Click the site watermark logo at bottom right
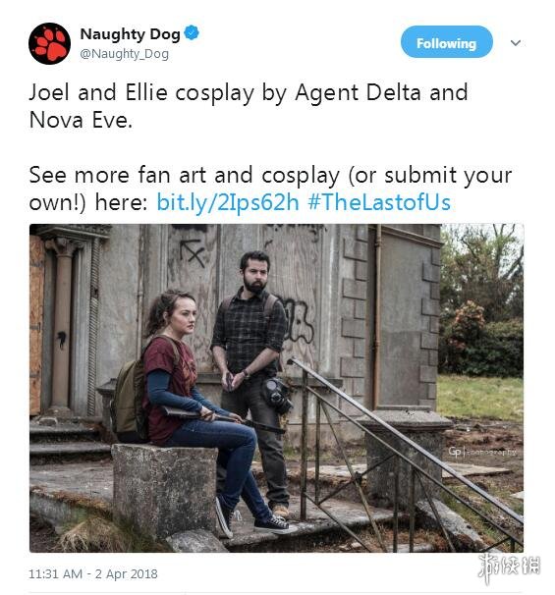Viewport: 555px width, 595px height. [509, 568]
